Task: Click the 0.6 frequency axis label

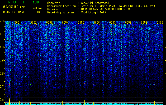Action: 2,100
